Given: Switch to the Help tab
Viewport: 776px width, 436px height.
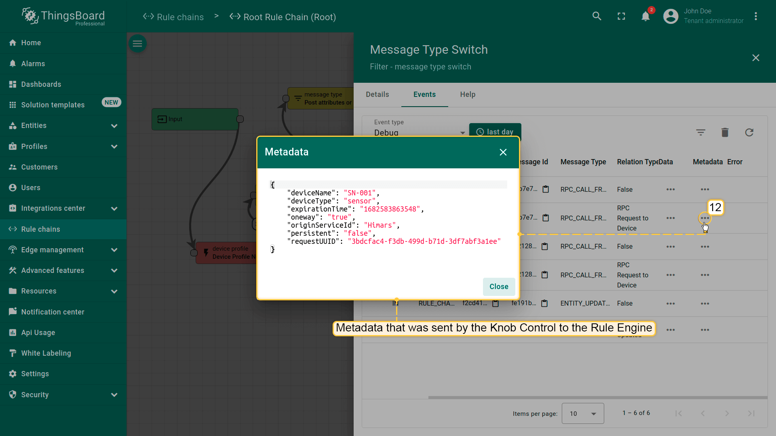Looking at the screenshot, I should tap(467, 94).
